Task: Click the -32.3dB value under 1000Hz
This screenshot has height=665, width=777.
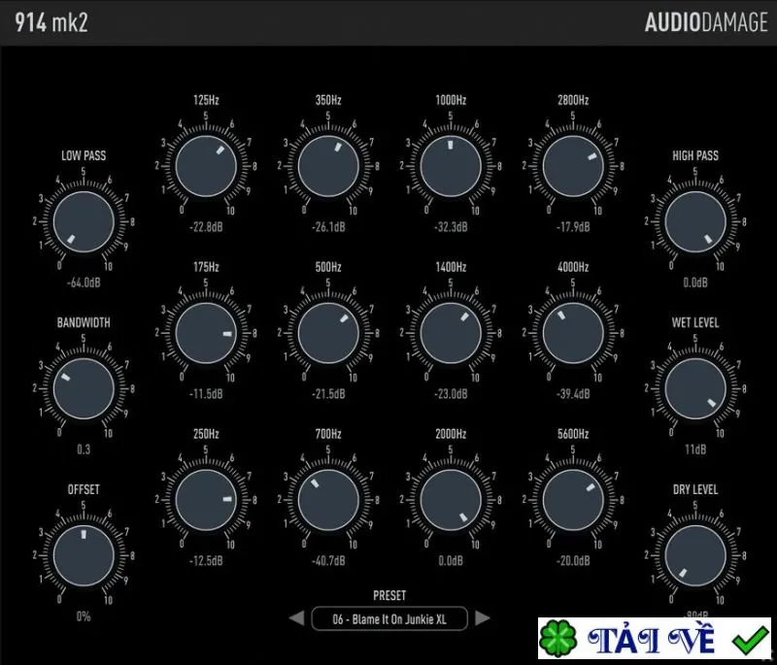Action: (451, 227)
